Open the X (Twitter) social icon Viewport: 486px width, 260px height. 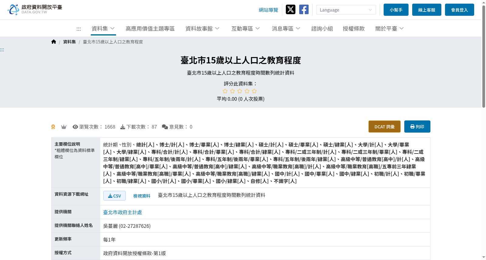pyautogui.click(x=291, y=9)
